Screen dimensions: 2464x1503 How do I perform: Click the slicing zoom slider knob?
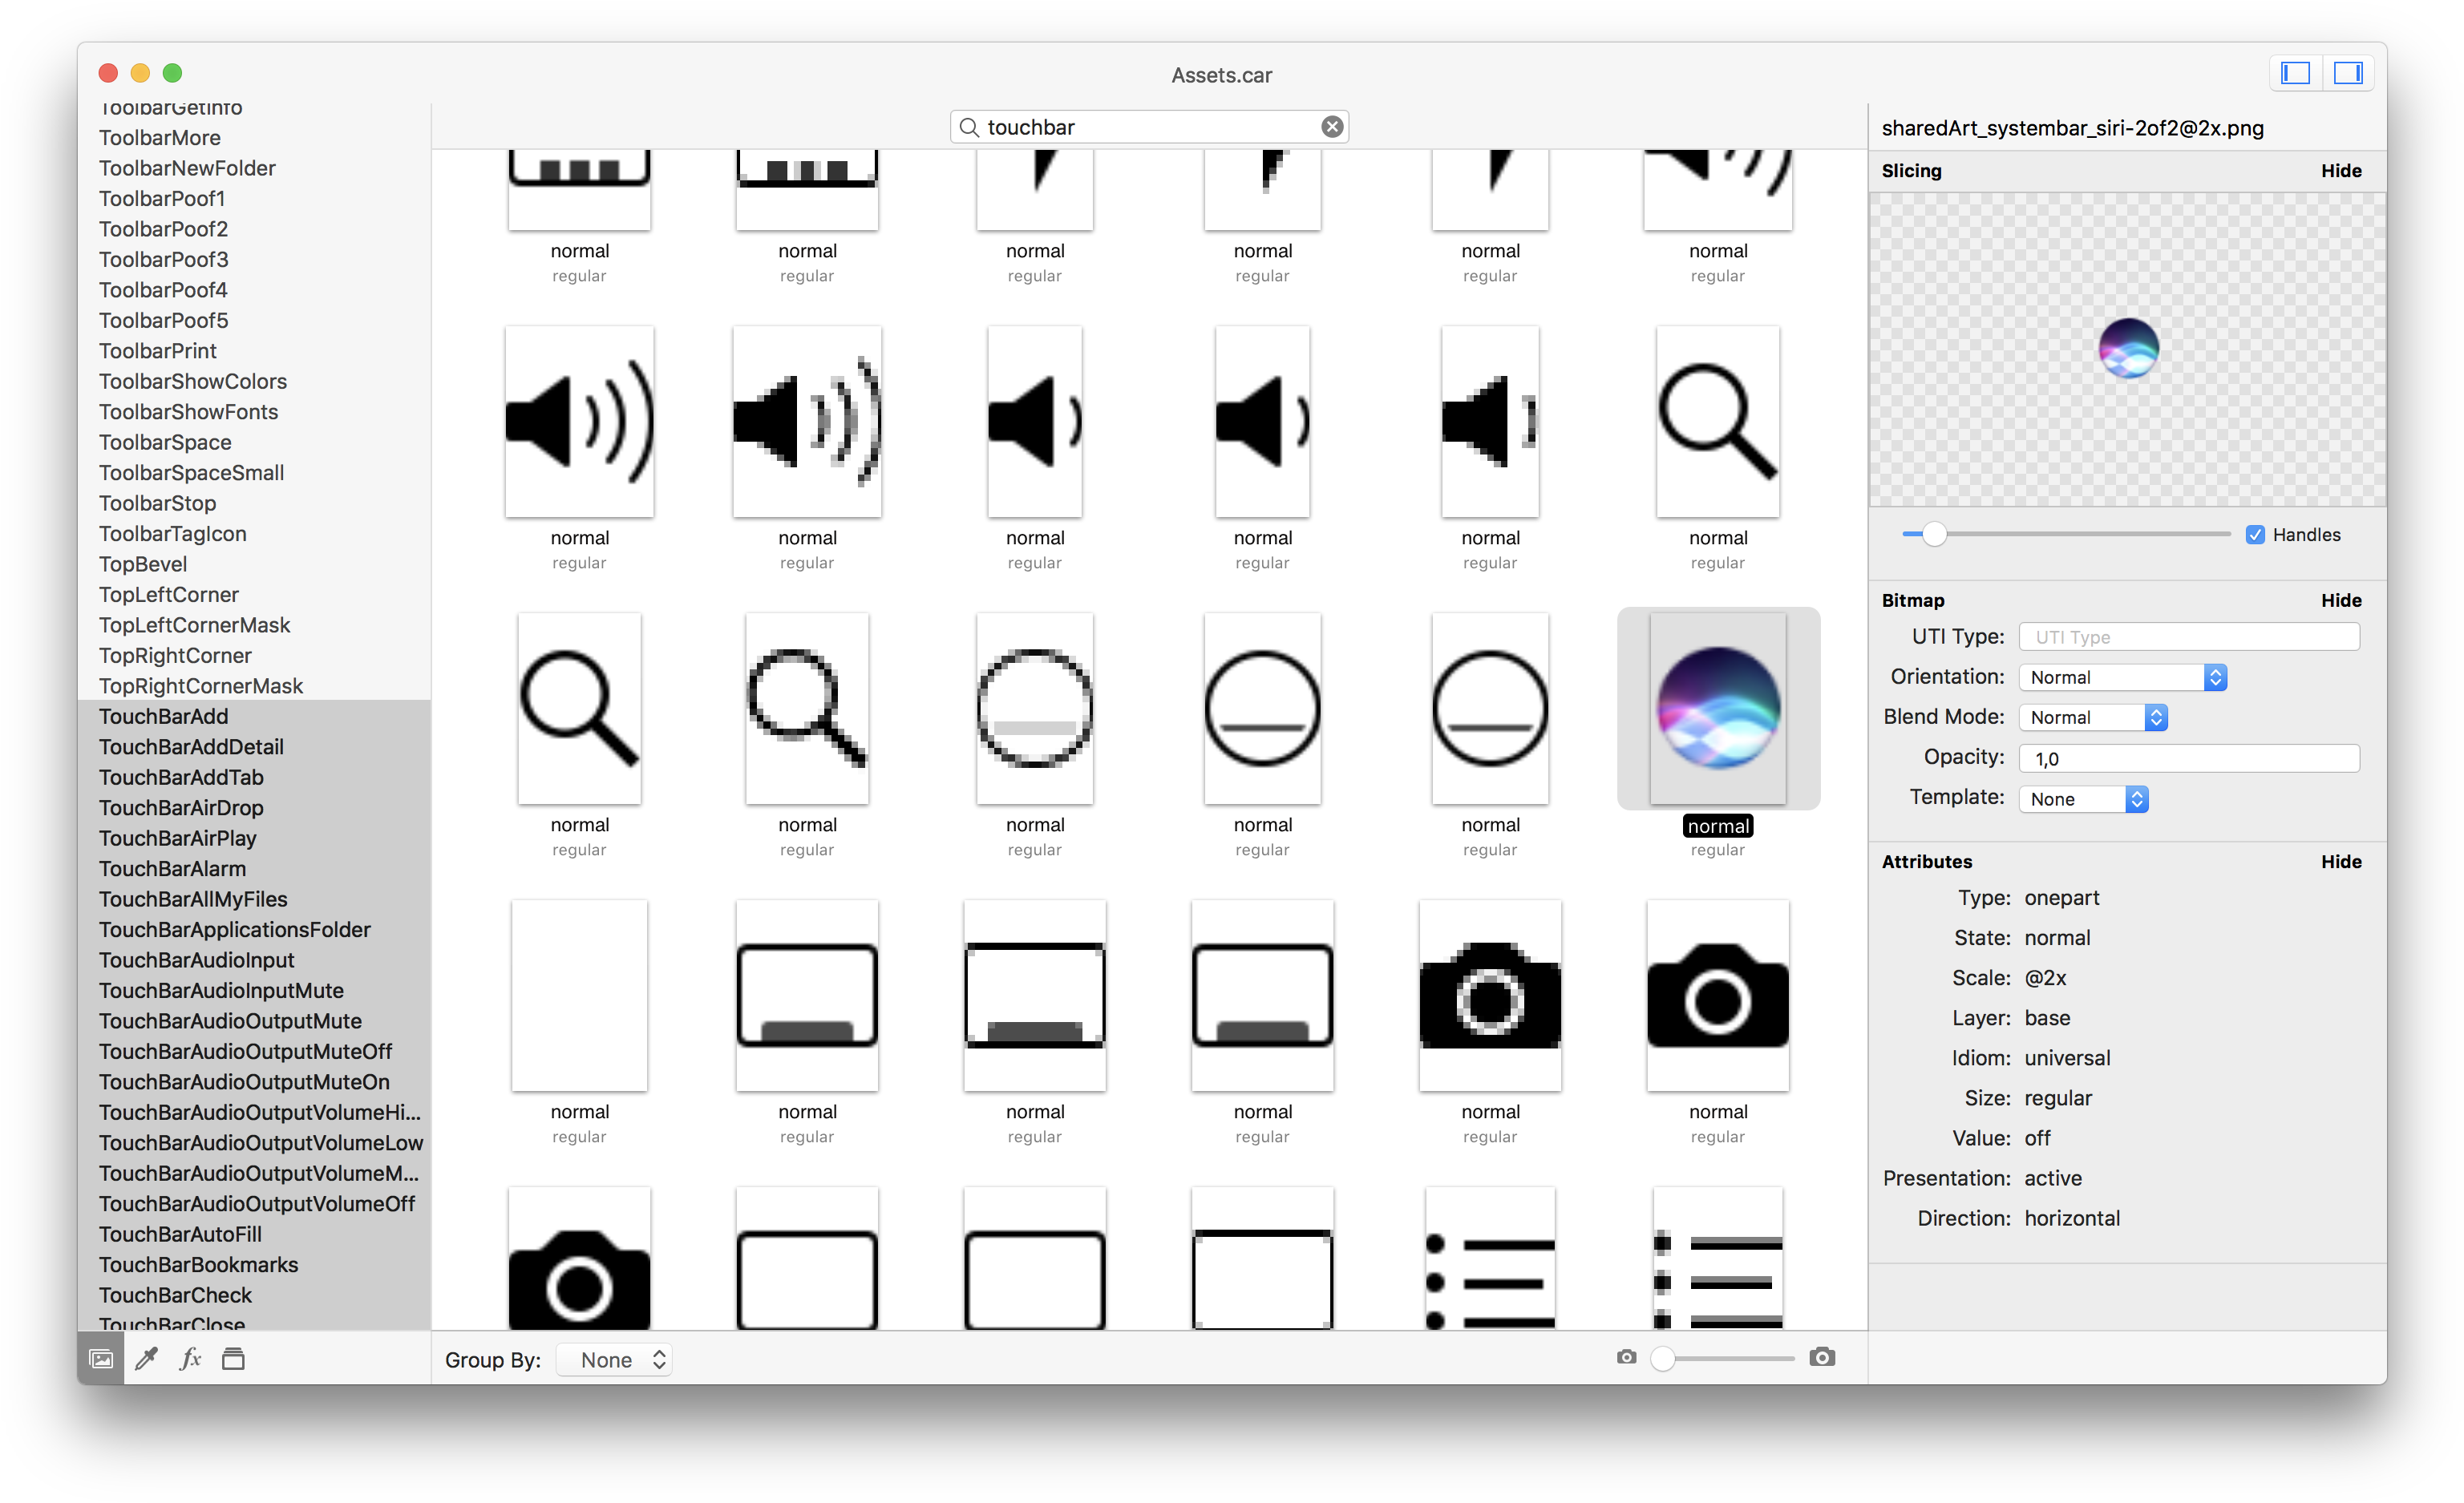(x=1935, y=535)
